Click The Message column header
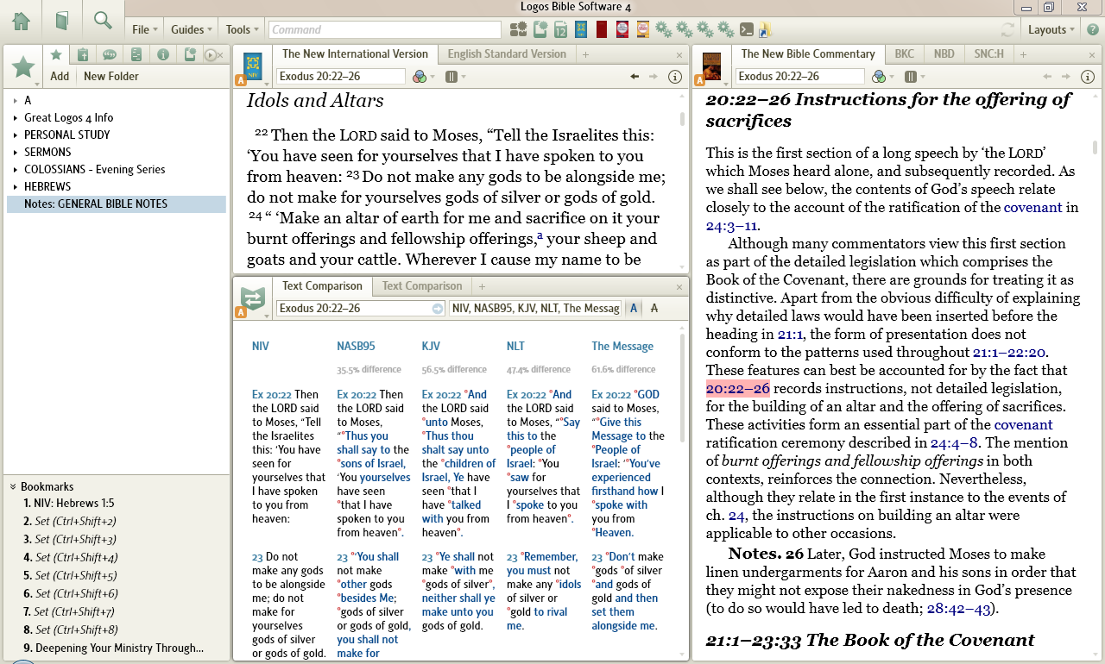1105x664 pixels. click(622, 346)
